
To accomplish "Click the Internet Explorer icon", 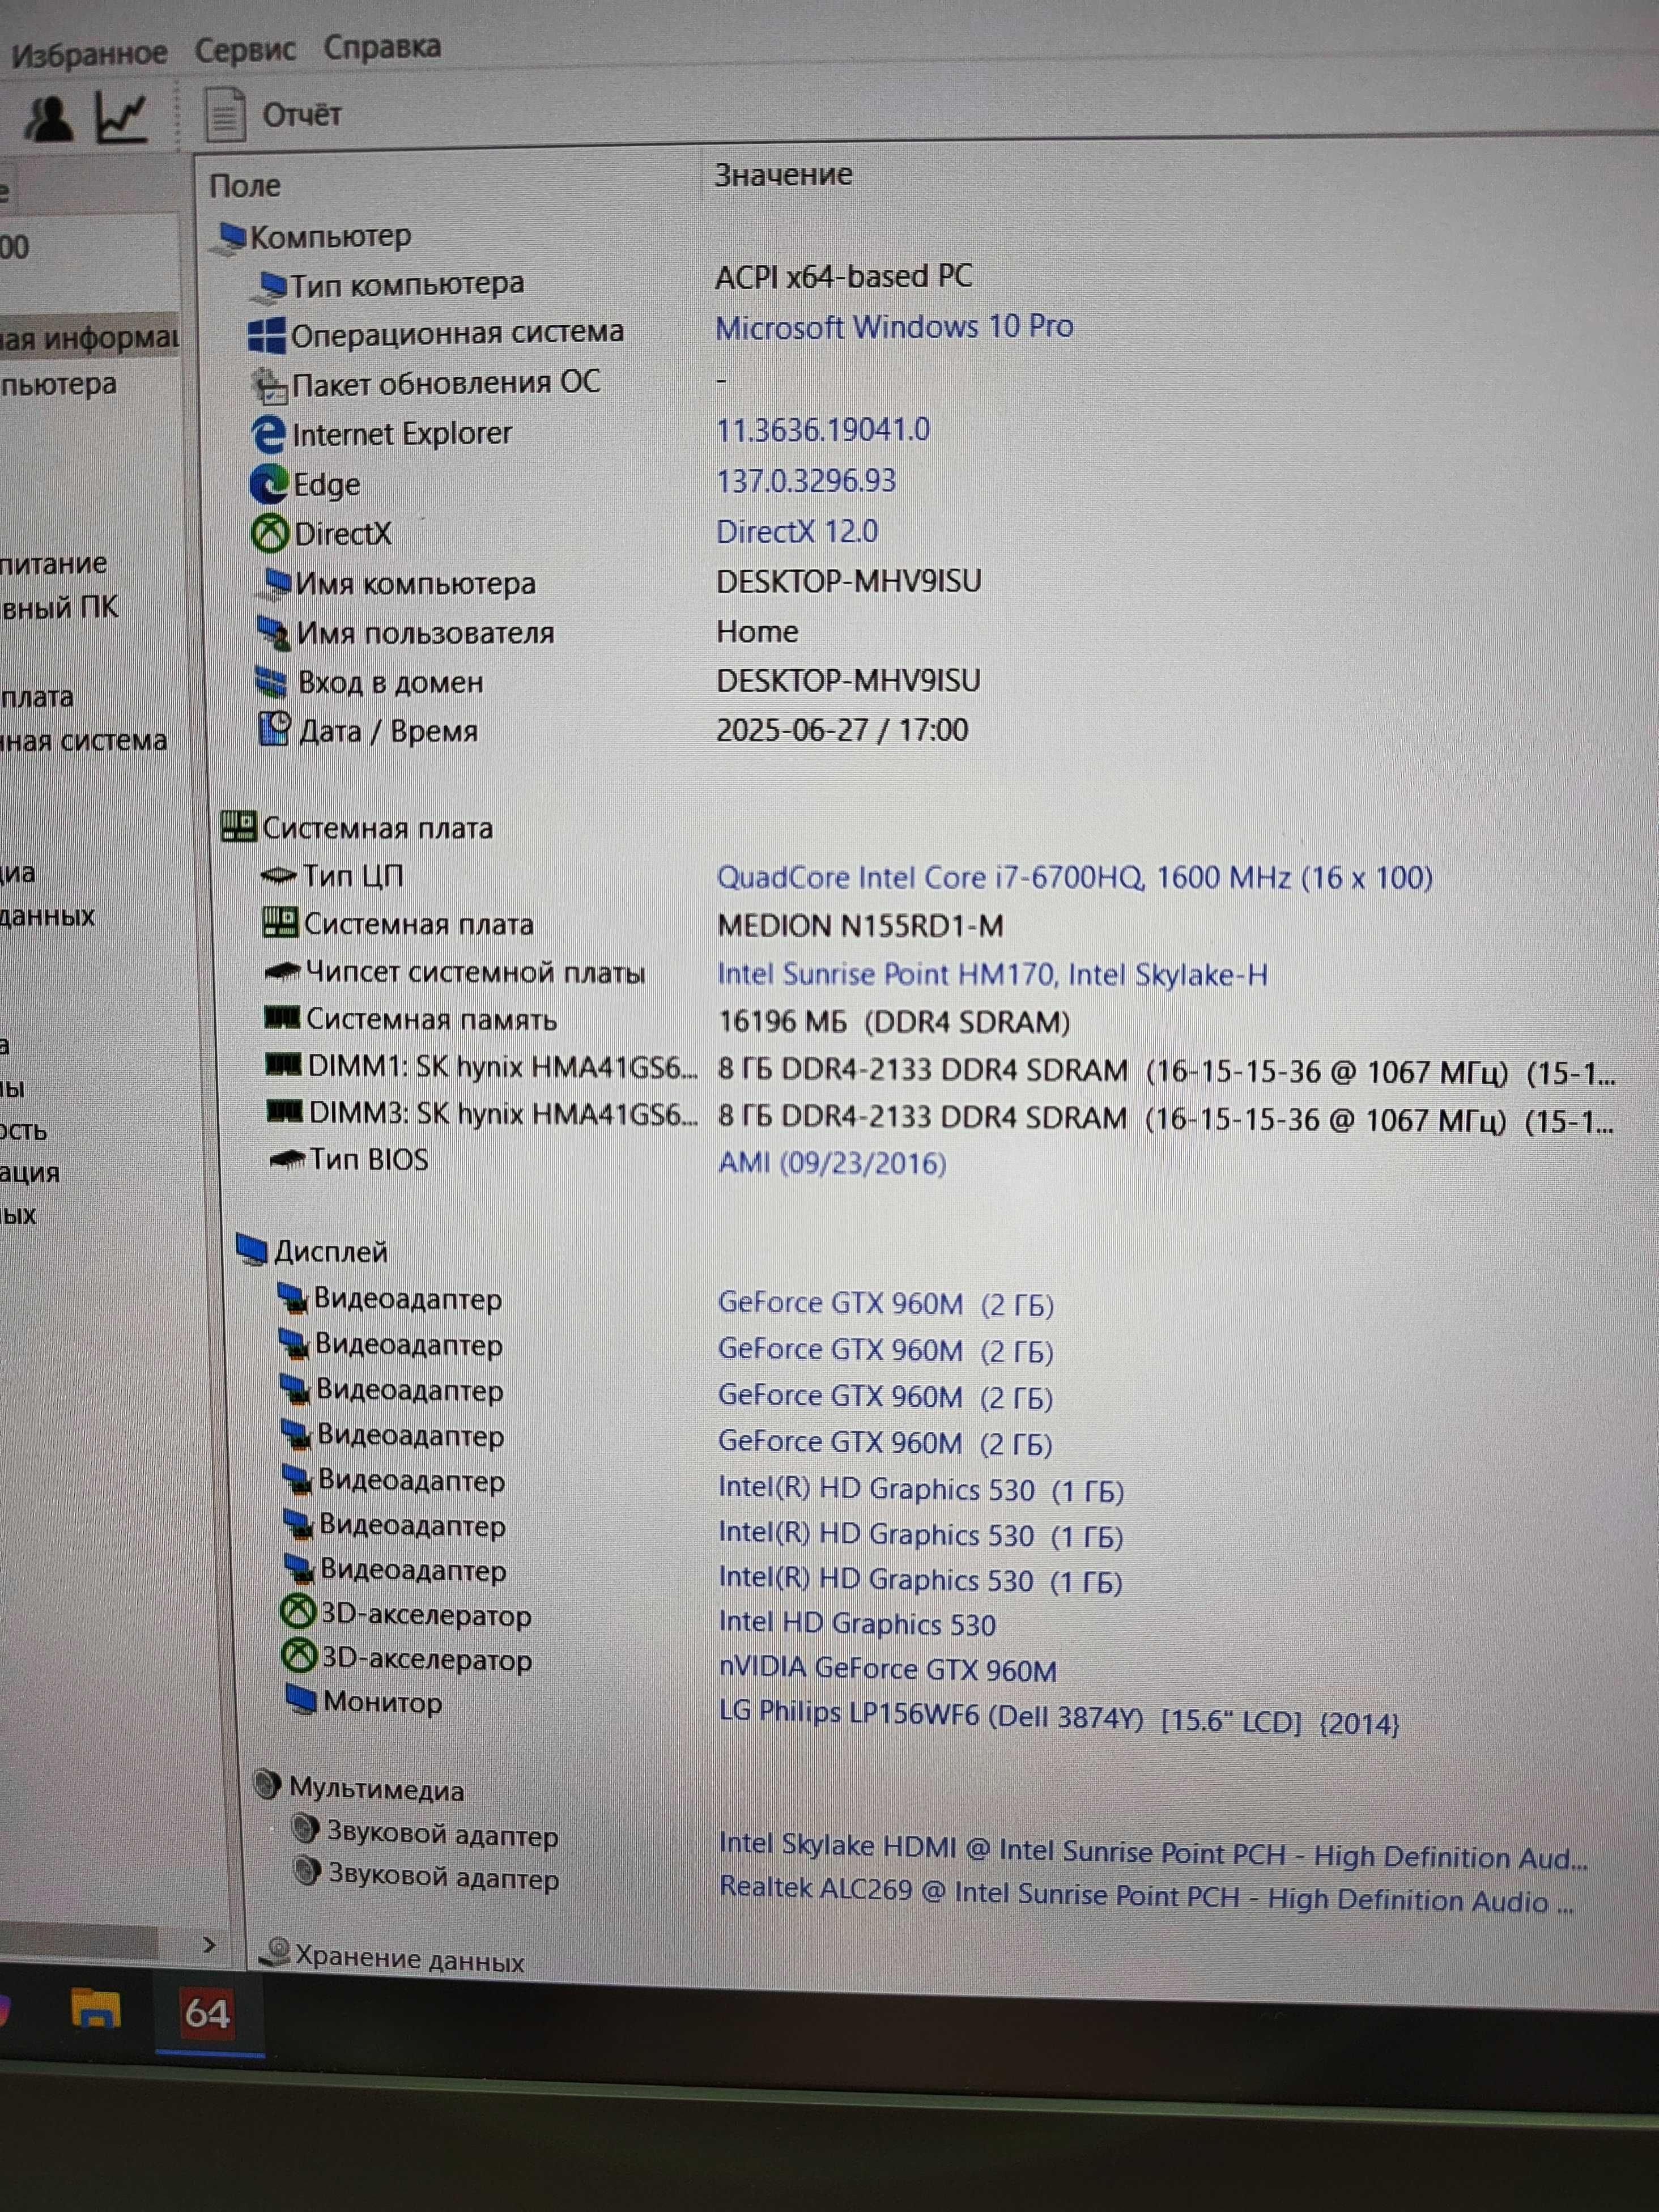I will pos(268,434).
